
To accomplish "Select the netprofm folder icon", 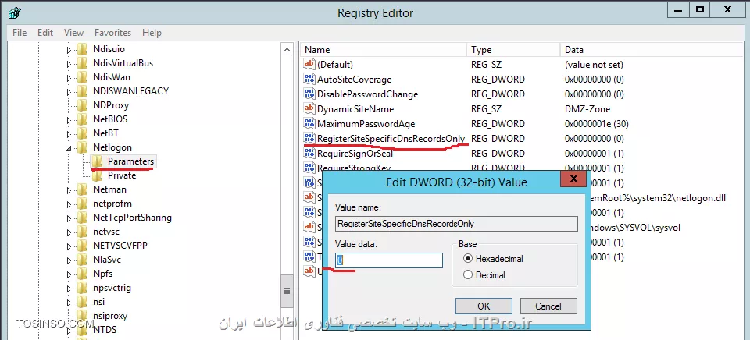I will [x=82, y=204].
